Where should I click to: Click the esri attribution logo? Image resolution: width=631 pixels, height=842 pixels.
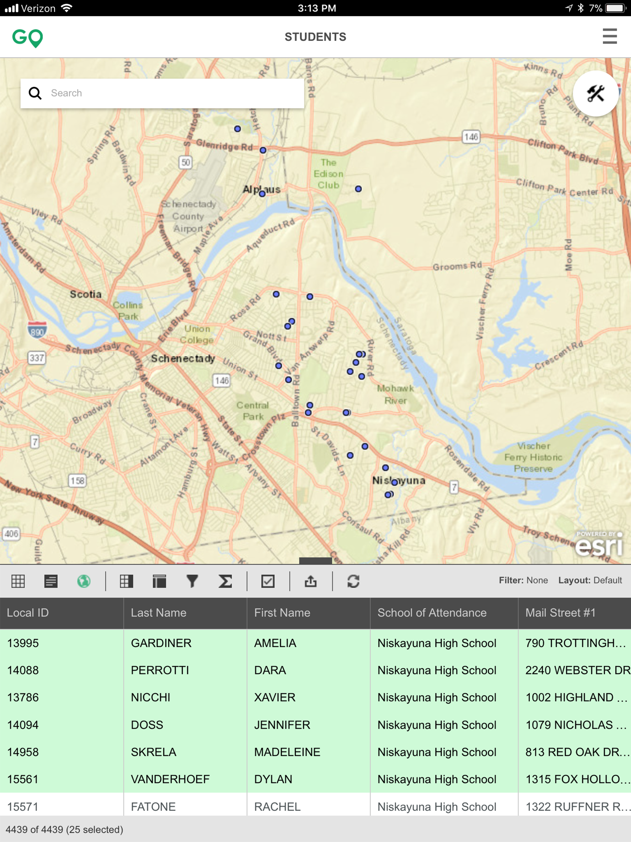[599, 544]
